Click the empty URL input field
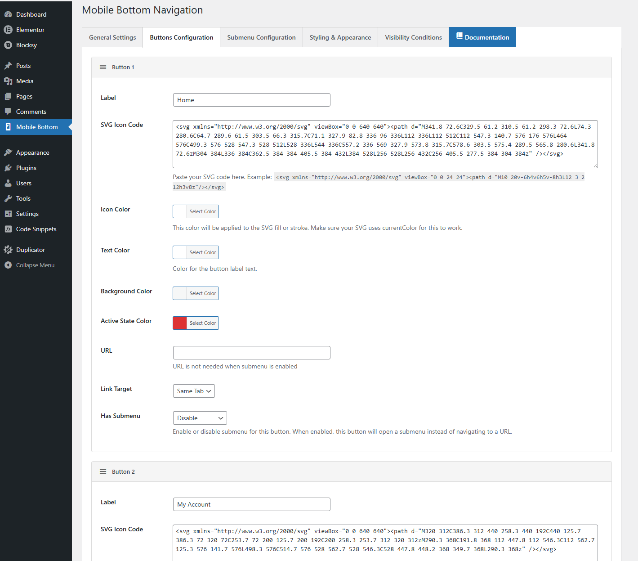Image resolution: width=638 pixels, height=561 pixels. coord(251,353)
